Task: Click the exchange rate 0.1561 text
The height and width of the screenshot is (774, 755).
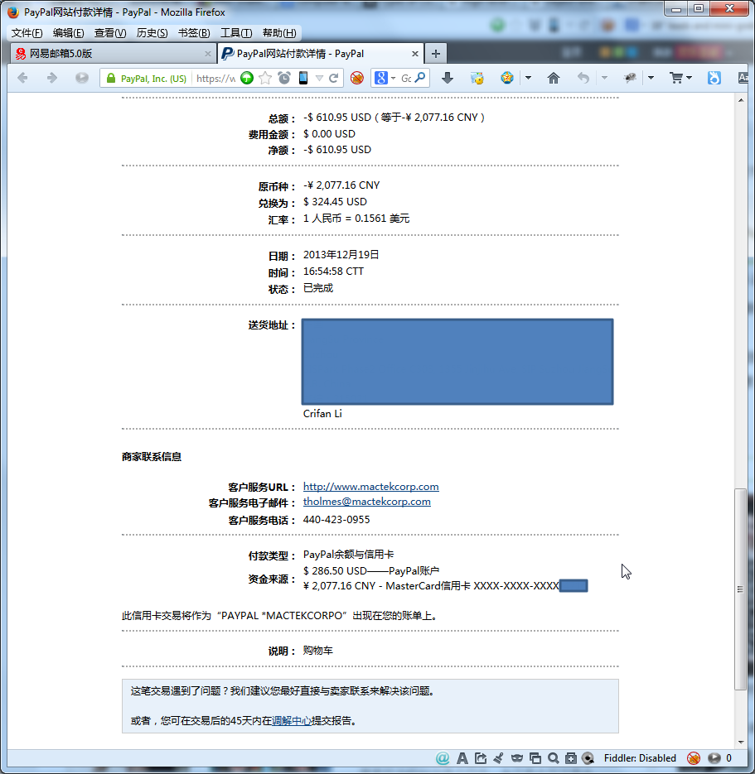Action: pyautogui.click(x=356, y=219)
